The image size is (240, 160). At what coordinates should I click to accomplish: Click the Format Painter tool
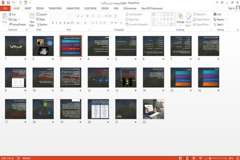click(17, 24)
